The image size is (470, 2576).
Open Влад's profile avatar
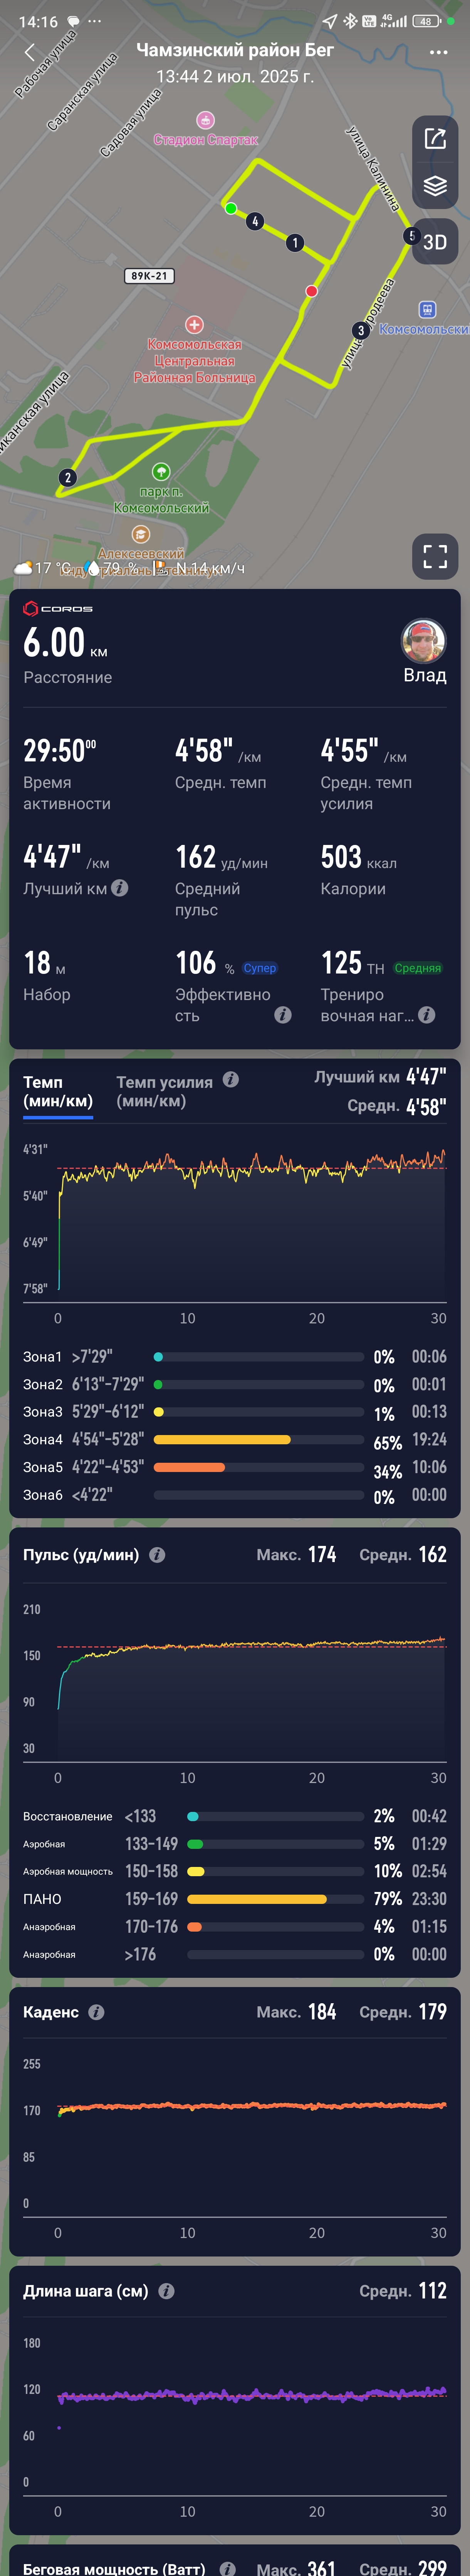pyautogui.click(x=424, y=641)
